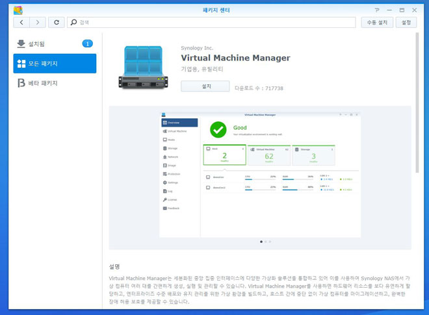Install Virtual Machine Manager with 설치 button

point(205,86)
